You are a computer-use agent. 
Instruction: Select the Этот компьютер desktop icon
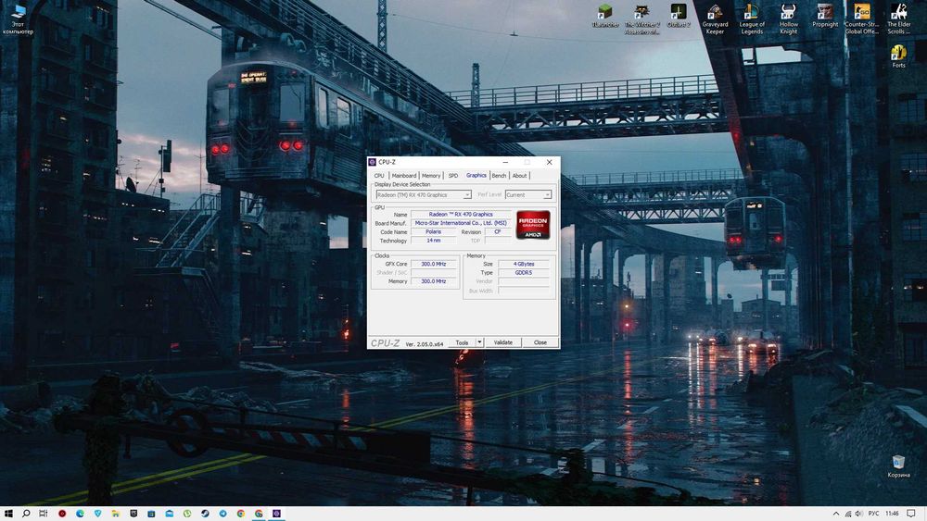point(19,19)
